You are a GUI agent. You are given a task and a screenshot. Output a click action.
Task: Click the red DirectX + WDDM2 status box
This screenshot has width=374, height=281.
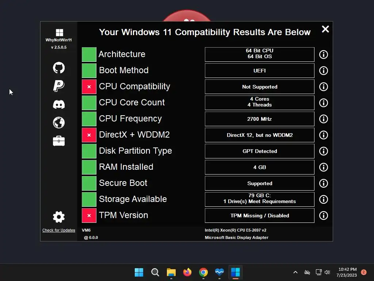click(89, 135)
